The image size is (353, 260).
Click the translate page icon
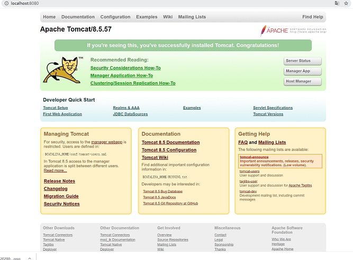click(337, 3)
